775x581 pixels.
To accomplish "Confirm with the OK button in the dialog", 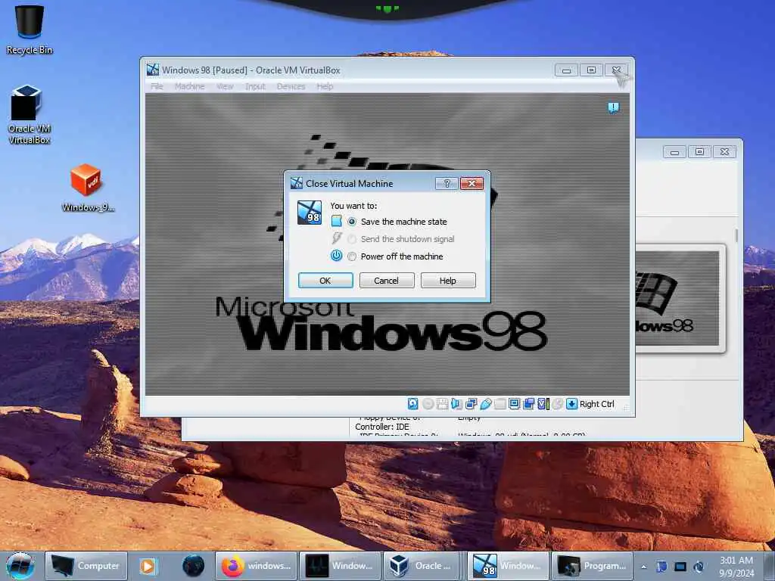I will point(325,281).
